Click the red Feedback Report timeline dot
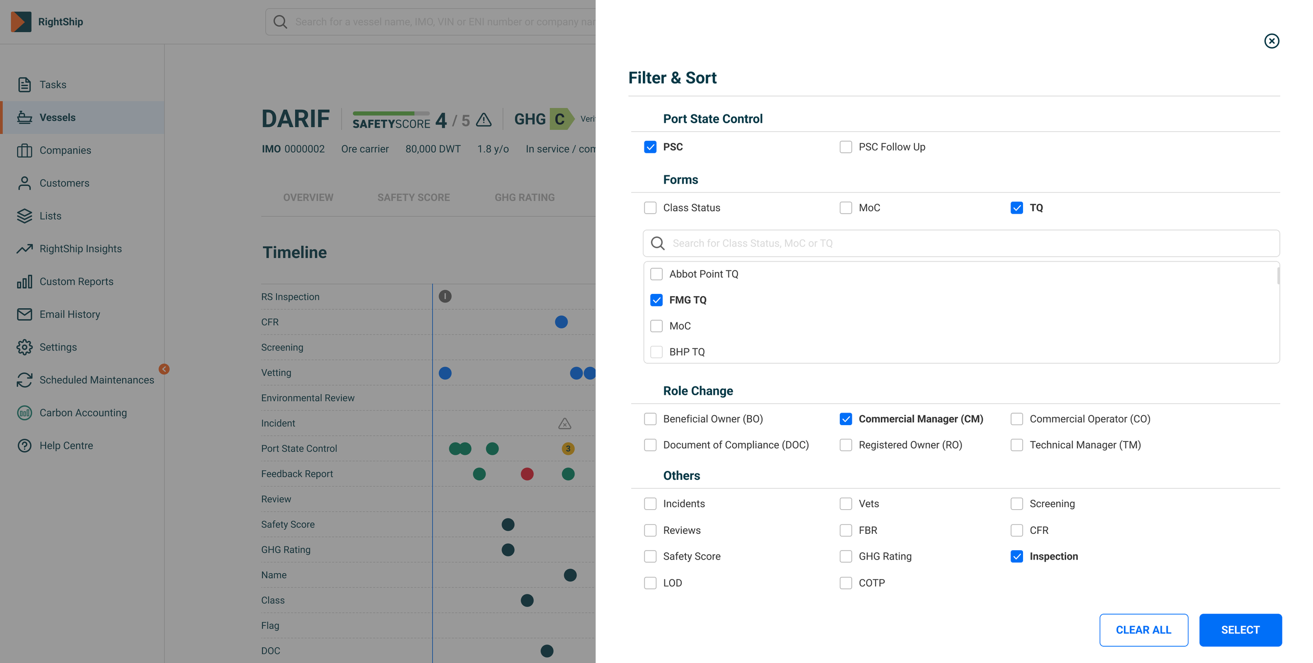Image resolution: width=1313 pixels, height=663 pixels. (527, 474)
